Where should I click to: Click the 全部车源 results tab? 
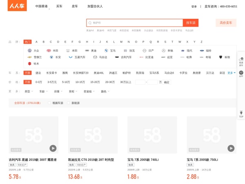click(x=27, y=103)
